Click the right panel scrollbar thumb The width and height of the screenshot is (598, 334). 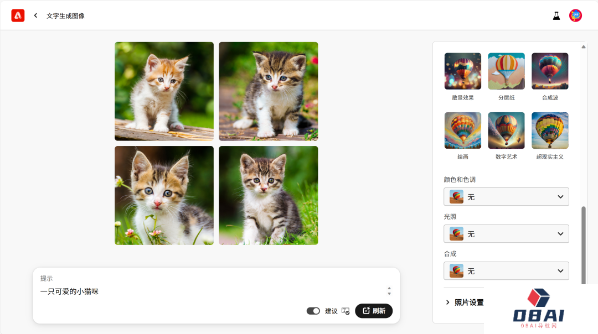[584, 246]
